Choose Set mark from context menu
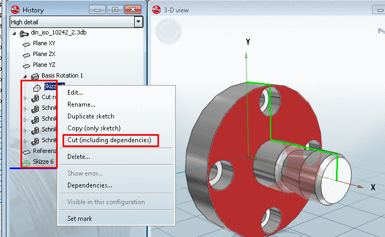 pos(80,218)
